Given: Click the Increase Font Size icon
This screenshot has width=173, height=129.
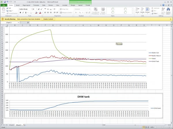Looking at the screenshot, I should [x=39, y=9].
